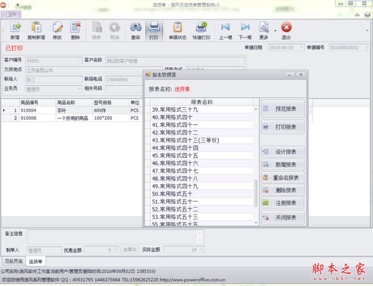Minimize the 报表管理器 dialog
Screen dimensions: 373x286
[x=289, y=75]
